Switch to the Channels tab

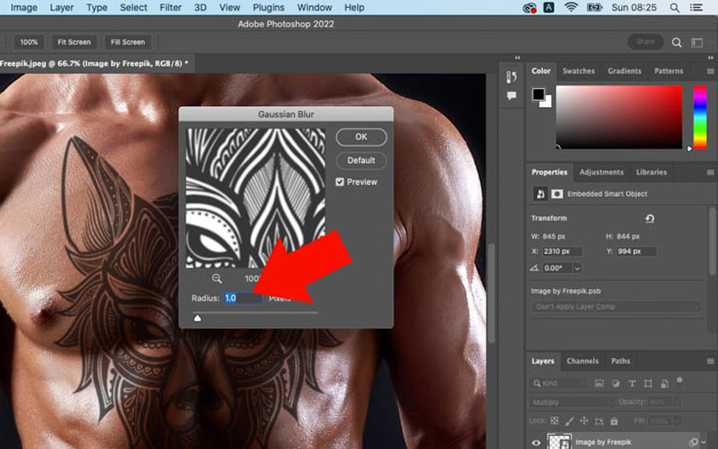pyautogui.click(x=582, y=361)
